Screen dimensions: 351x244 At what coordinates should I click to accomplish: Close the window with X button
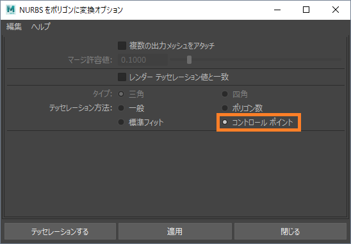point(336,10)
